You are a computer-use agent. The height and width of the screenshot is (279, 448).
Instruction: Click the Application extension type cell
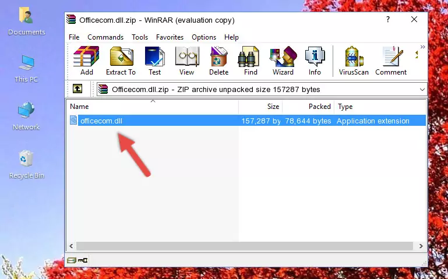point(373,121)
